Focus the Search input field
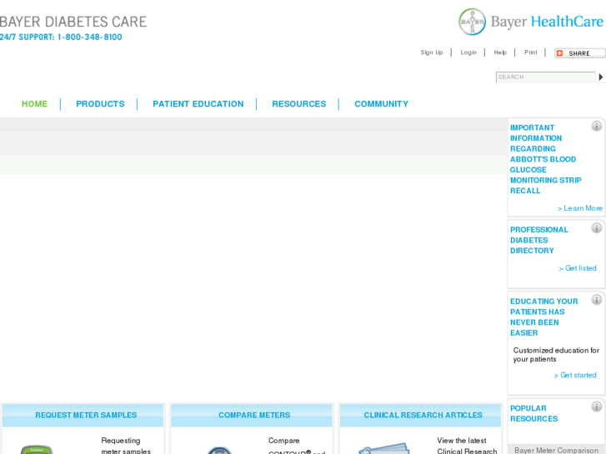Image resolution: width=606 pixels, height=454 pixels. [545, 77]
